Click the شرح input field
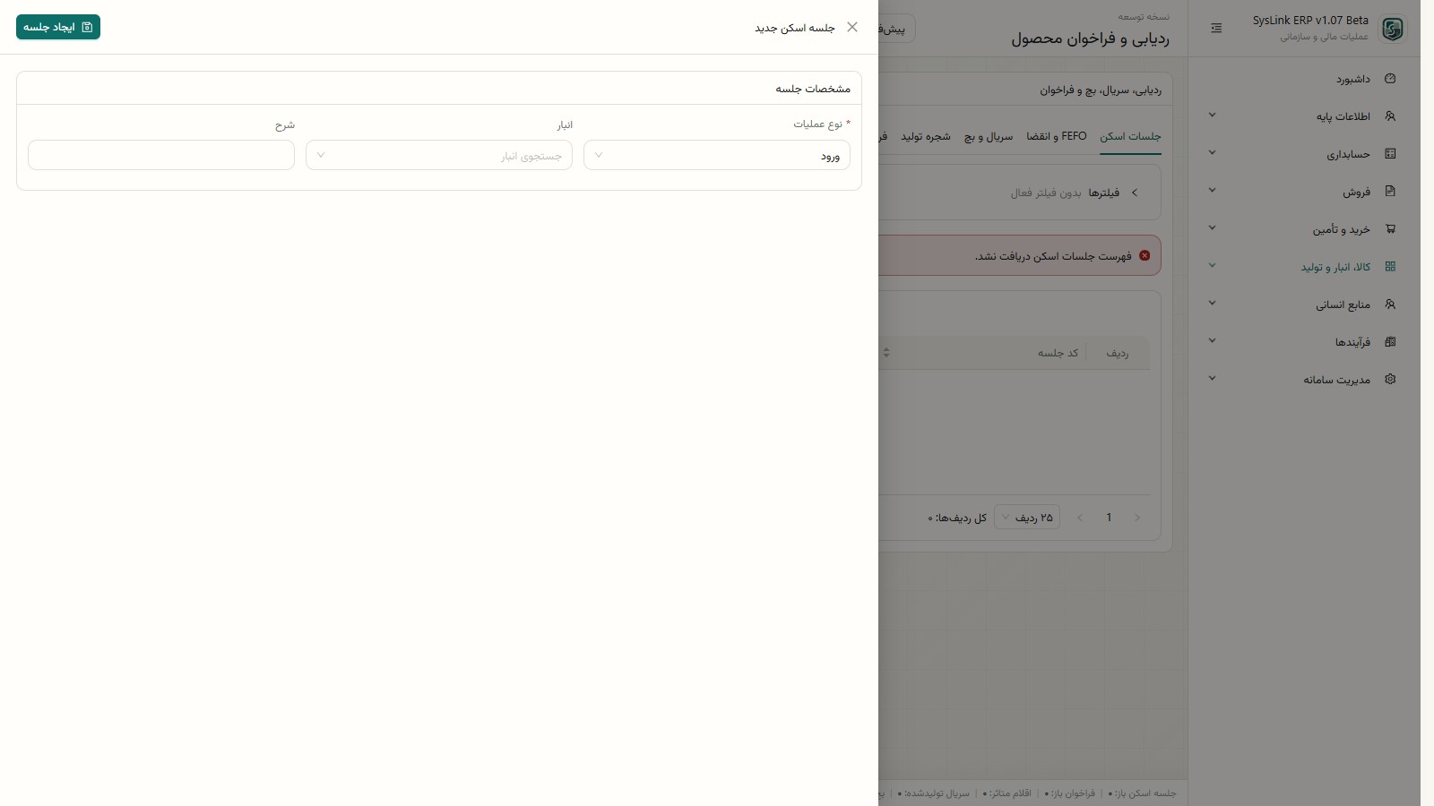The image size is (1434, 806). tap(161, 155)
